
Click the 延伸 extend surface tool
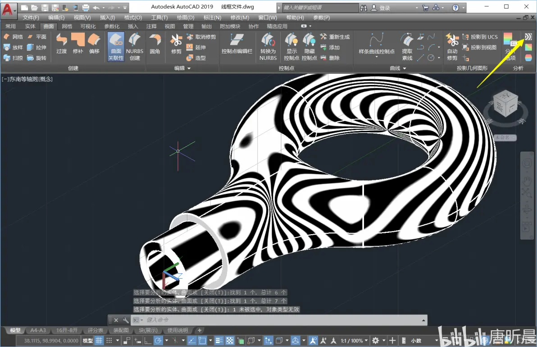(x=196, y=48)
